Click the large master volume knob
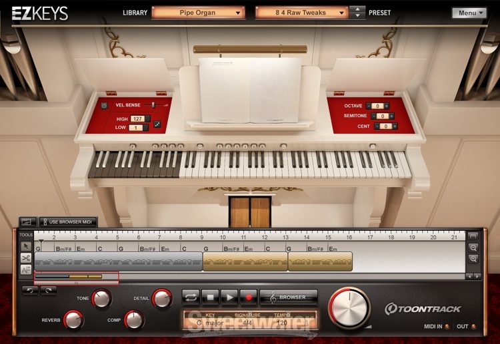This screenshot has height=344, width=500. [x=349, y=308]
